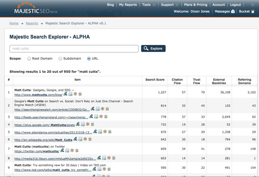Open My Reports in top navigation
The width and height of the screenshot is (259, 177).
tap(128, 5)
